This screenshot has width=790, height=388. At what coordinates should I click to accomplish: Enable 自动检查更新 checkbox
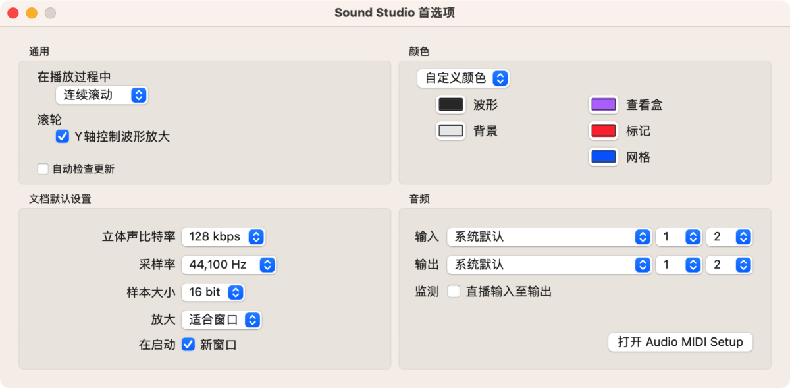tap(43, 169)
